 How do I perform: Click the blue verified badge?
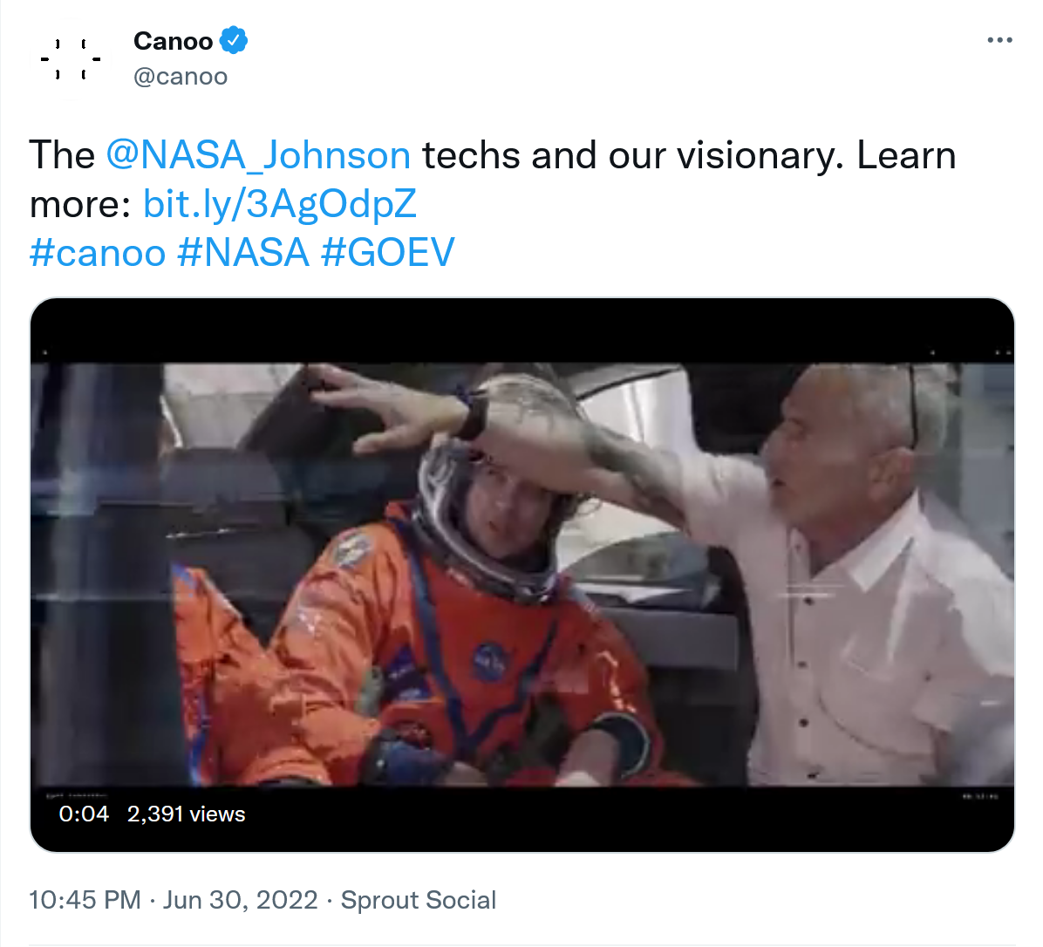pos(234,40)
